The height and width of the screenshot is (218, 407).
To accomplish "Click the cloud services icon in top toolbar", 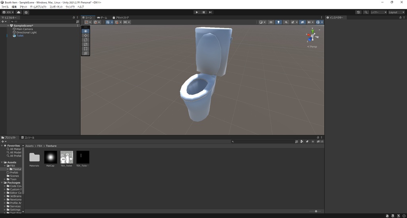I will [19, 12].
